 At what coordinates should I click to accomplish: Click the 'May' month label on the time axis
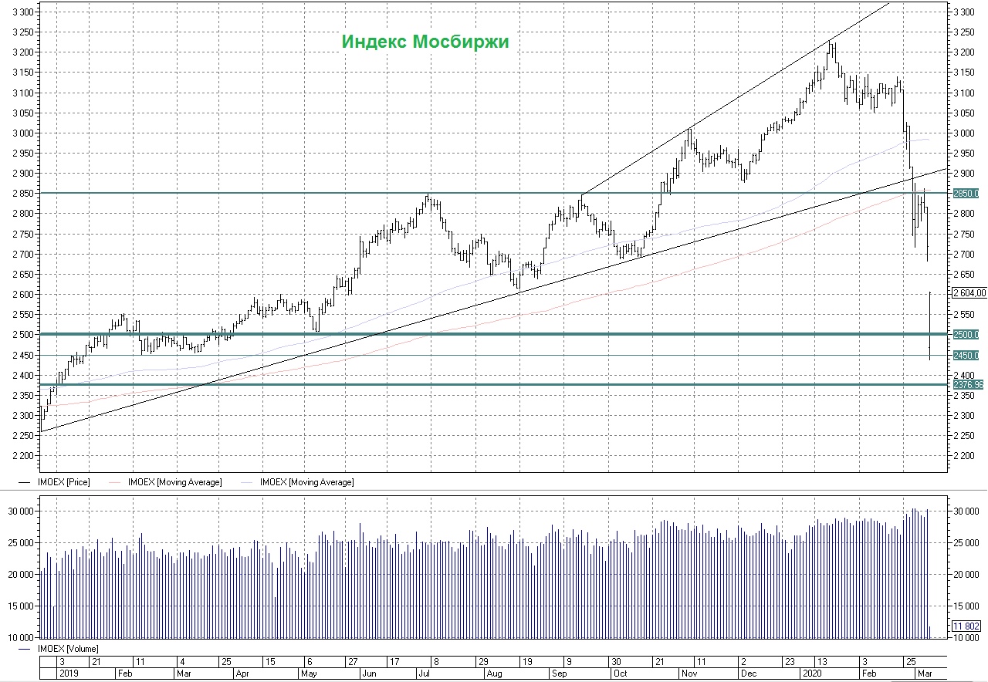coord(309,674)
